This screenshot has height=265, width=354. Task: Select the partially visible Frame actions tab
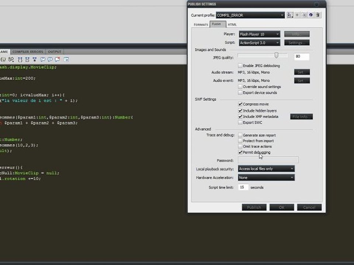[x=4, y=52]
